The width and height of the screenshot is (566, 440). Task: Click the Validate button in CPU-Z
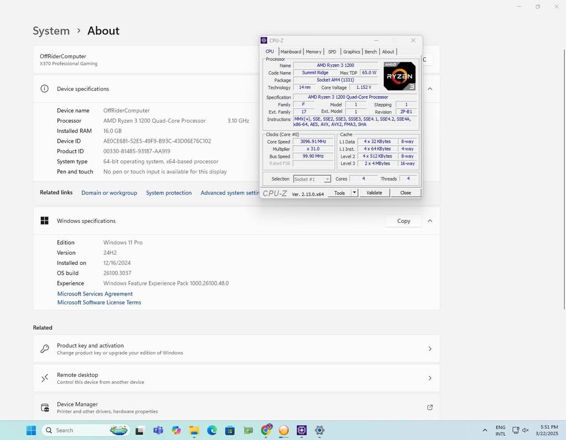[374, 193]
